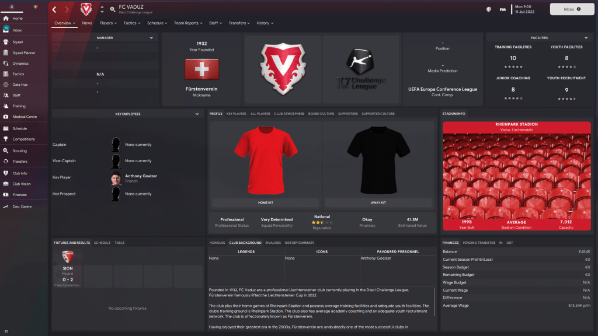Open the Medical Centre sidebar icon
Screen dimensions: 598x336
[6, 117]
